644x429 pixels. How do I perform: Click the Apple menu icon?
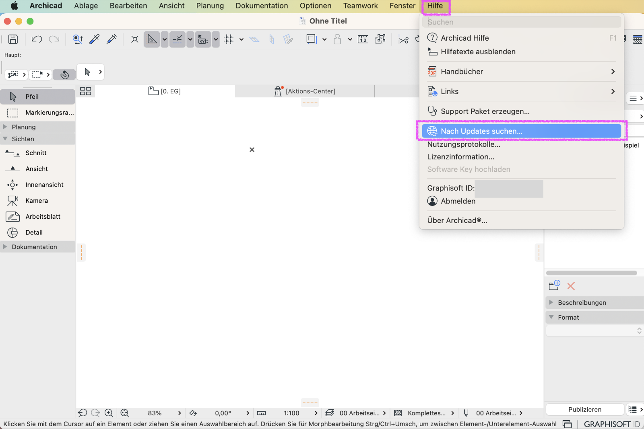(14, 6)
